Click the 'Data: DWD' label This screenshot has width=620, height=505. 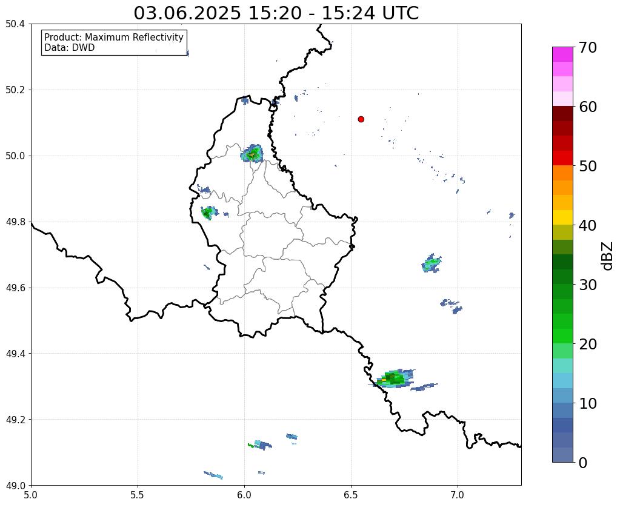click(69, 48)
